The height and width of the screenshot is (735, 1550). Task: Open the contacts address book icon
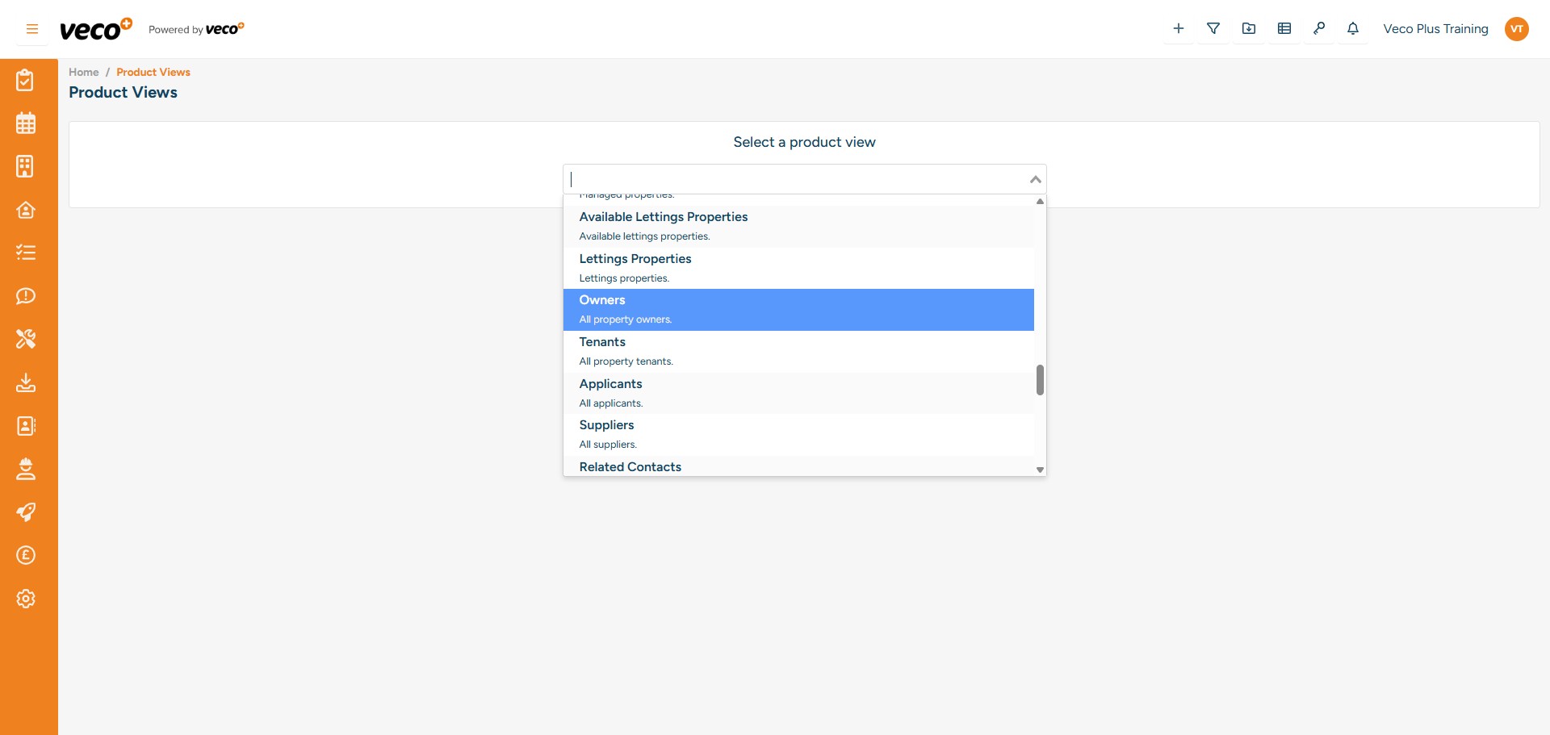pos(27,426)
